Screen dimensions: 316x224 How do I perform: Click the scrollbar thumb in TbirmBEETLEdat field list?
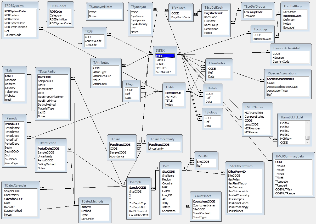pos(308,138)
